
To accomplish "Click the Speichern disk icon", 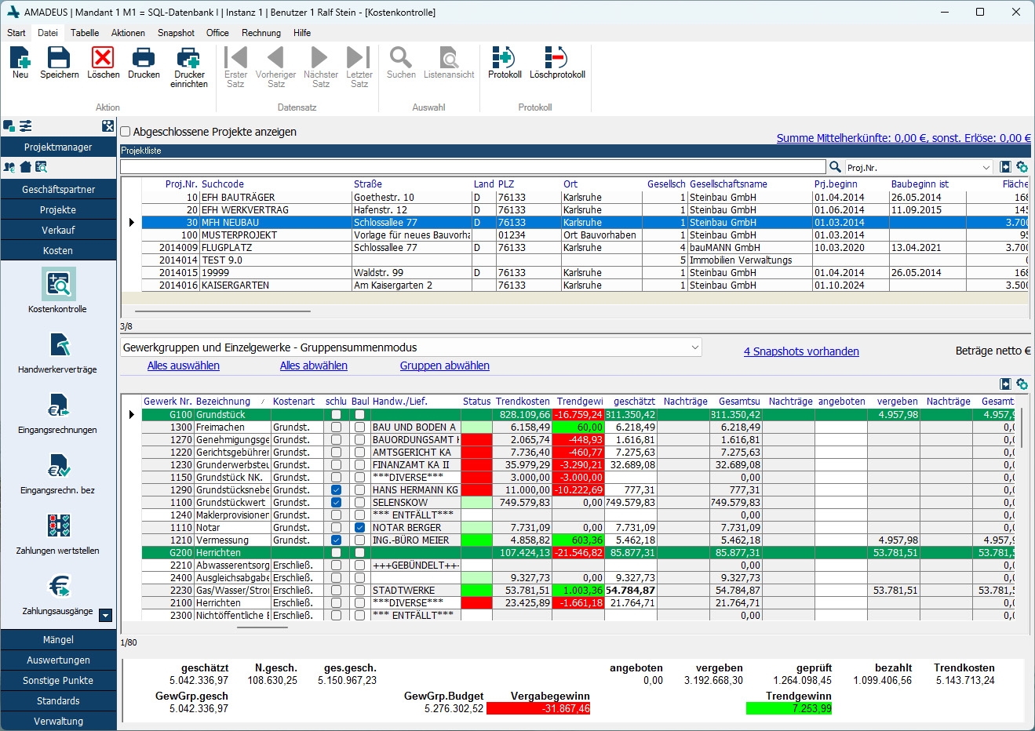I will coord(59,58).
